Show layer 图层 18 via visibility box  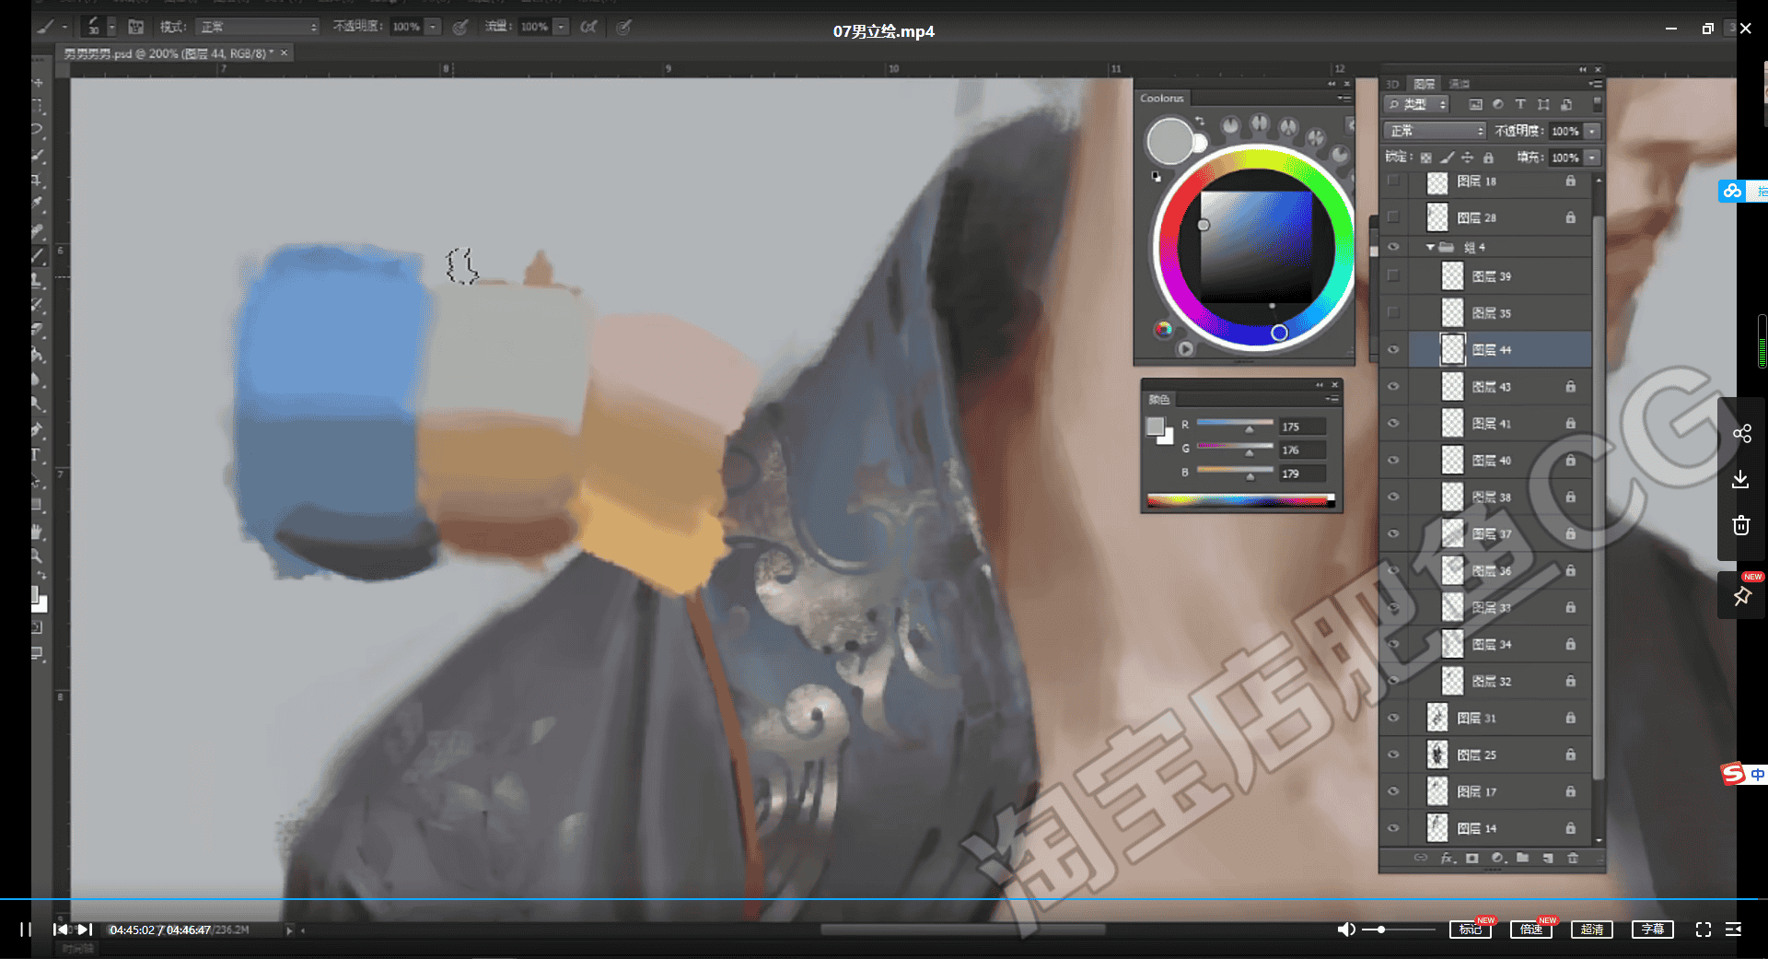[x=1393, y=181]
